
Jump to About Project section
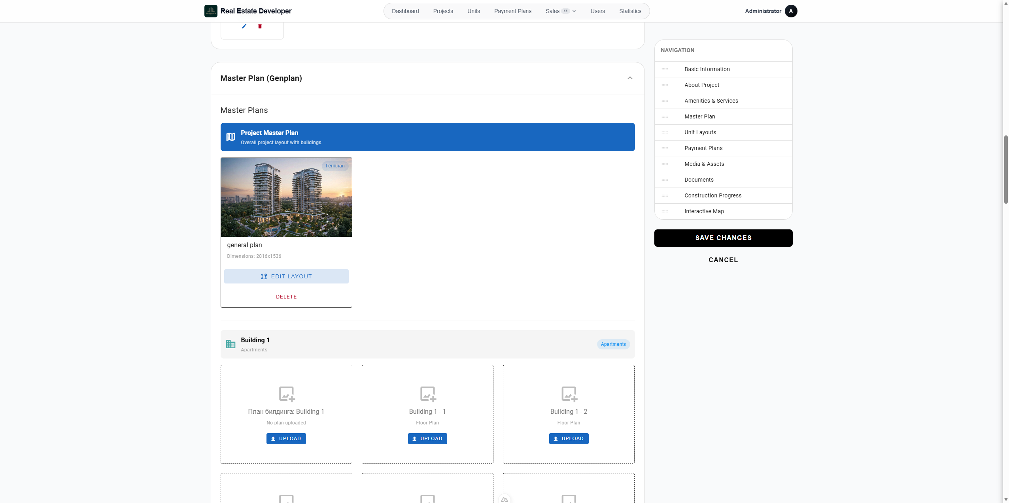pos(723,85)
